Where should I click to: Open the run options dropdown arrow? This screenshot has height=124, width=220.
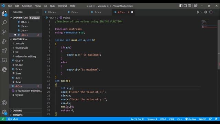click(x=201, y=12)
